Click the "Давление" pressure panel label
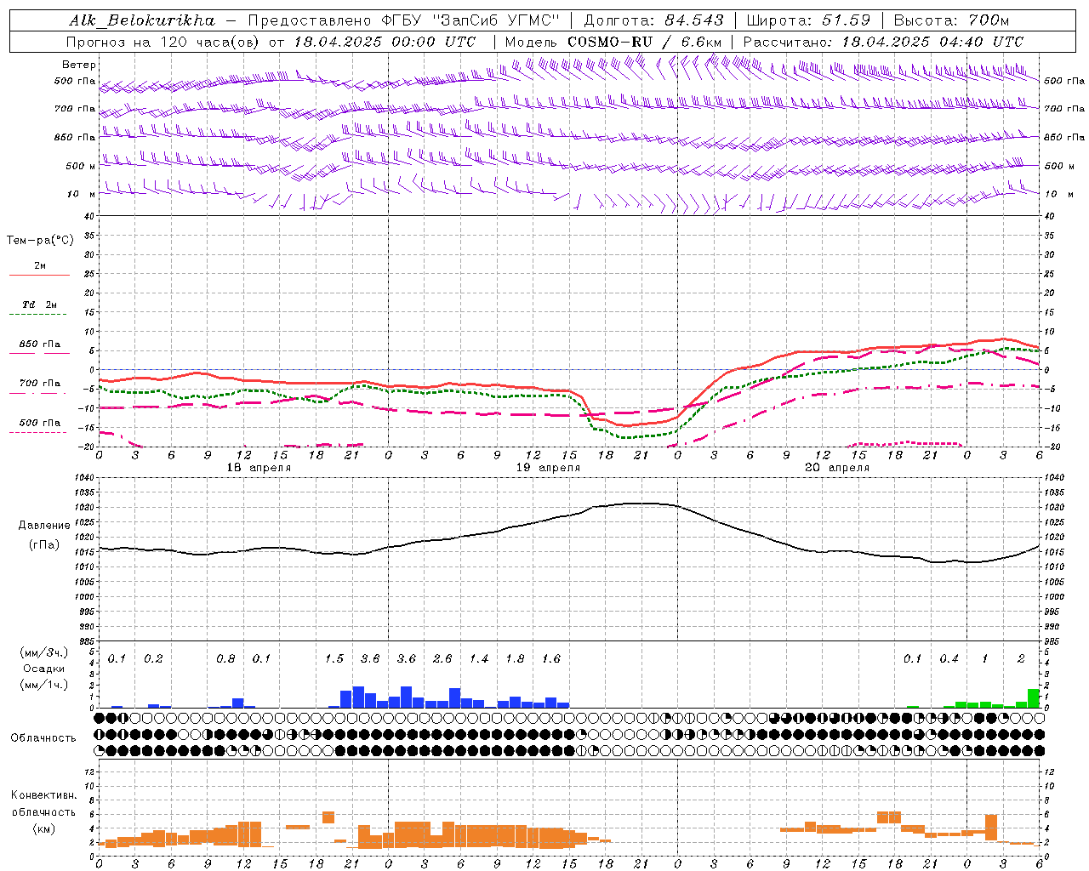The width and height of the screenshot is (1089, 871). 44,526
